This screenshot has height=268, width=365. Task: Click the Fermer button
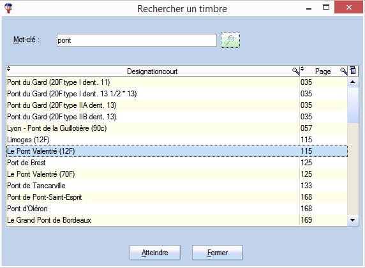click(218, 253)
